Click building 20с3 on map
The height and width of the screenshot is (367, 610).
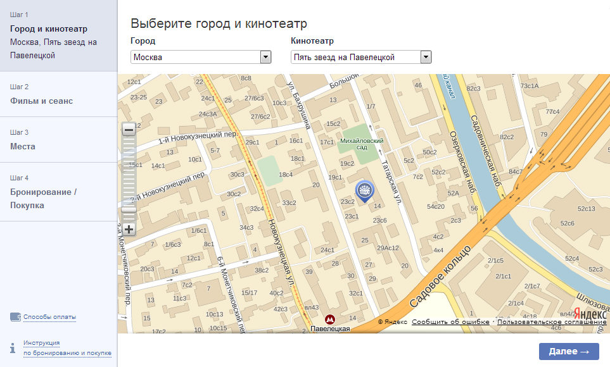pos(147,269)
